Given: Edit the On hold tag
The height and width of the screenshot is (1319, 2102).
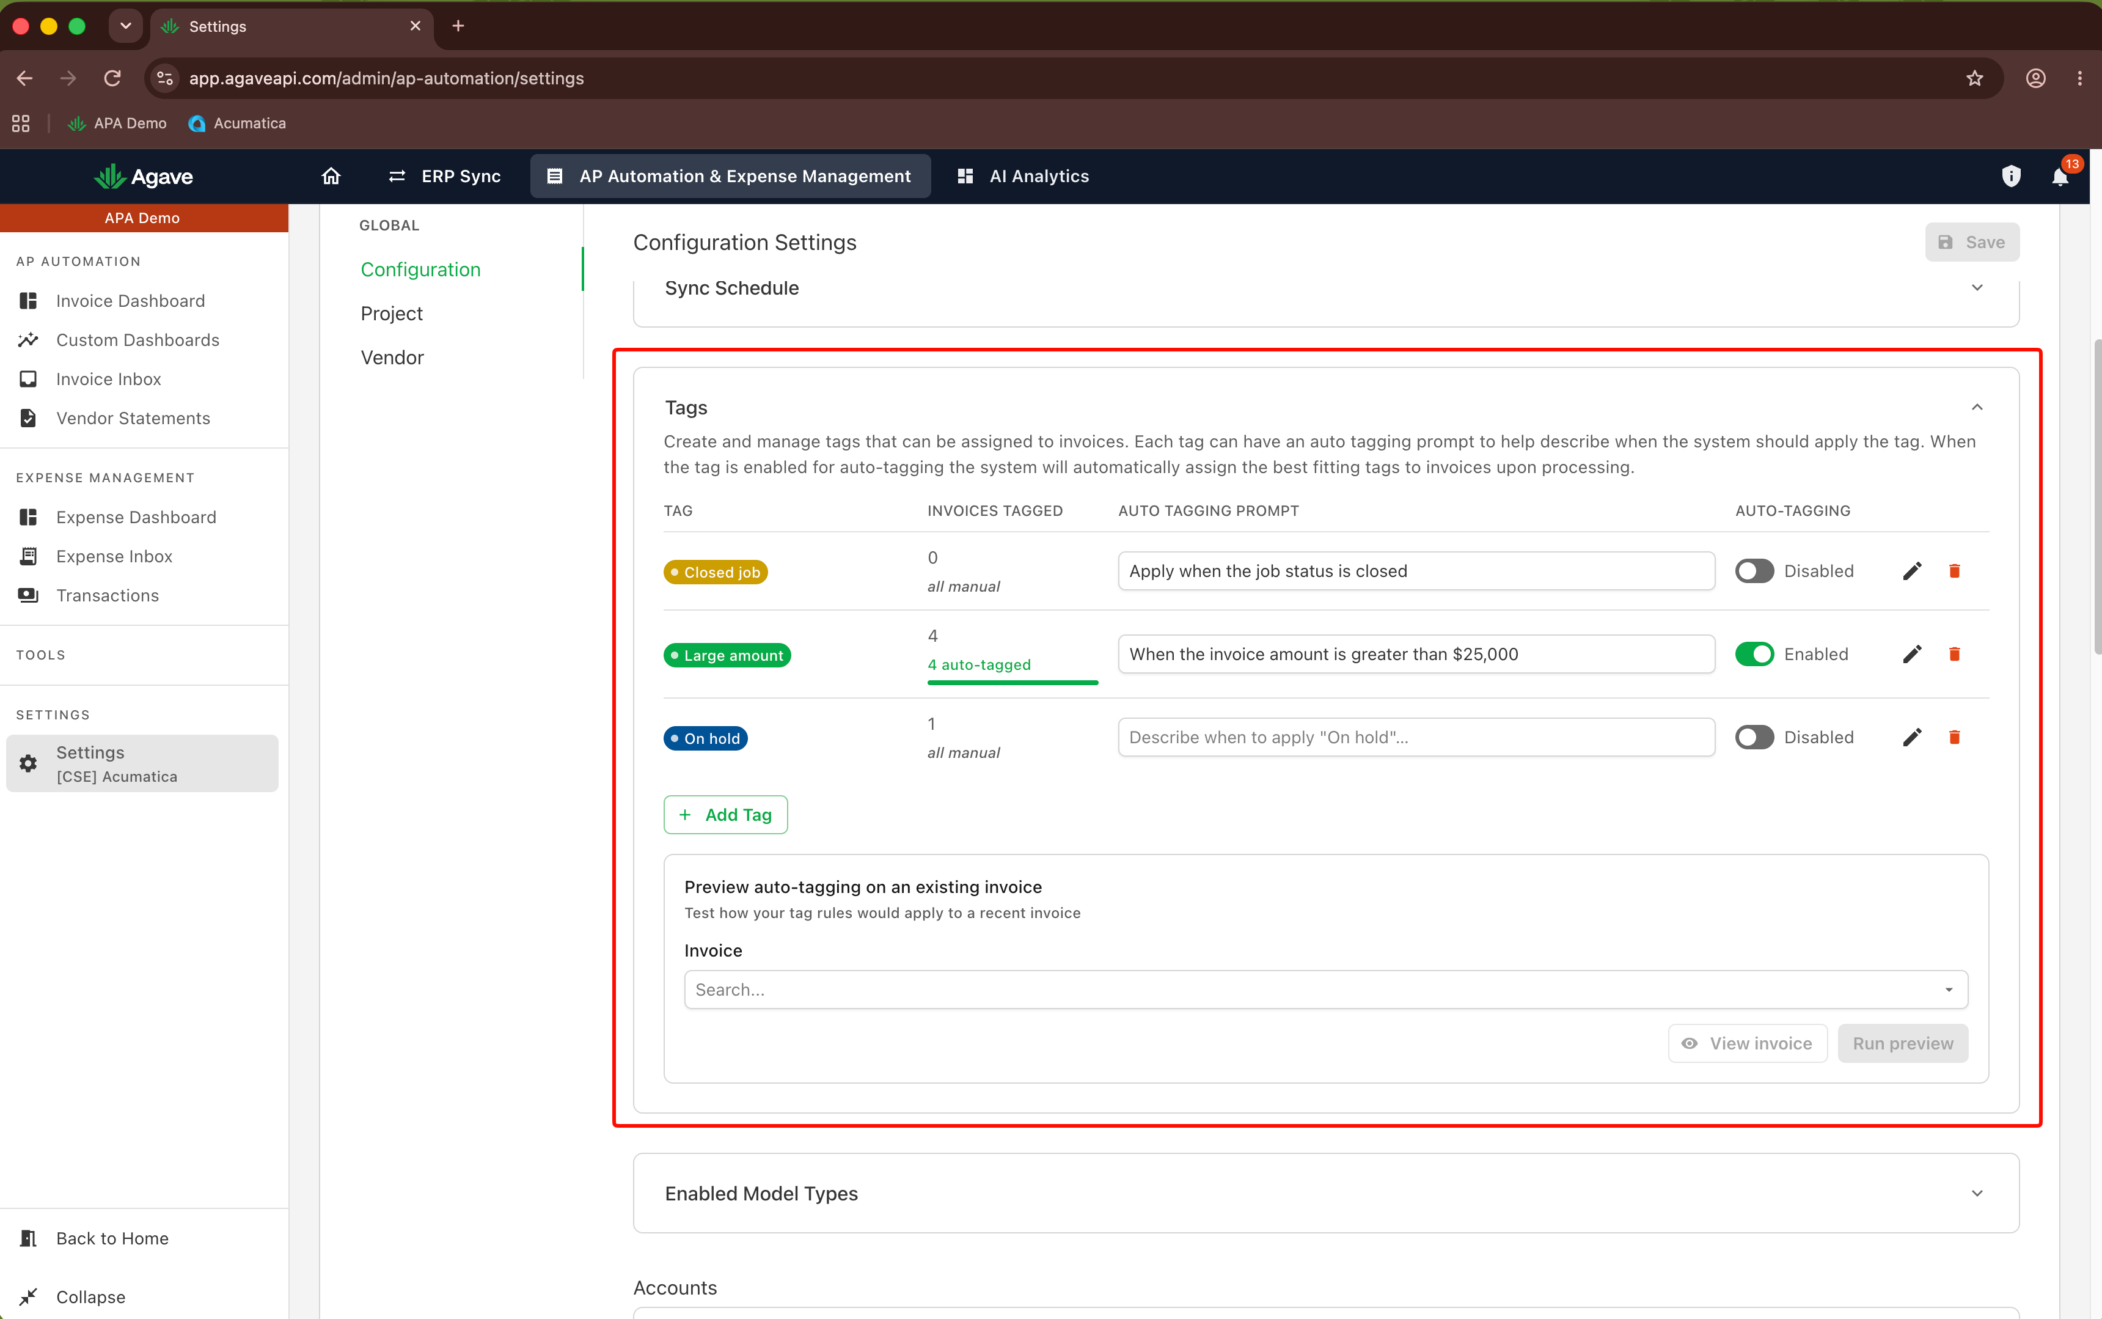Looking at the screenshot, I should coord(1912,737).
